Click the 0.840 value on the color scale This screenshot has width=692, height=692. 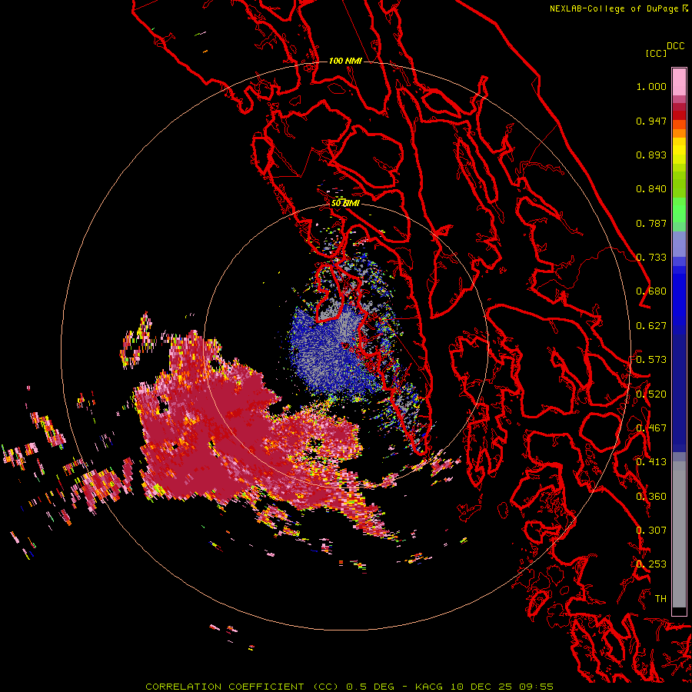[x=651, y=189]
